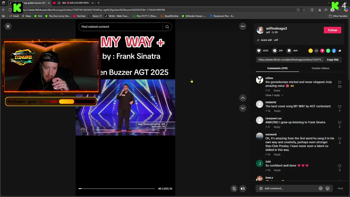The image size is (350, 197).
Task: Reply to marwan8's comment
Action: (x=277, y=155)
